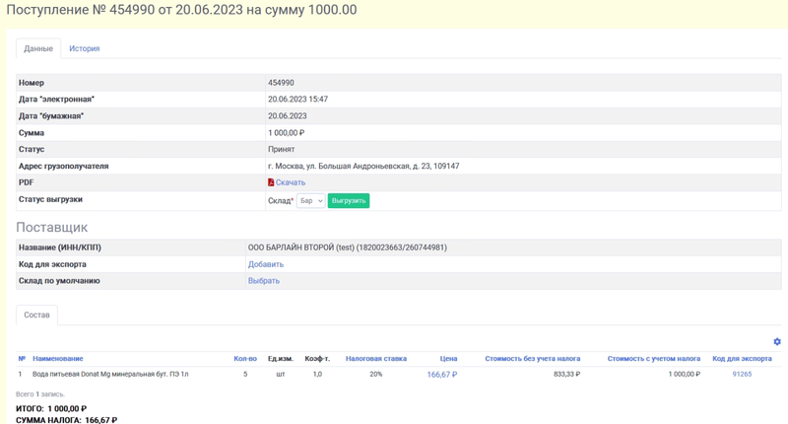Click the status value Принят
Screen dimensions: 788x424
pos(282,149)
